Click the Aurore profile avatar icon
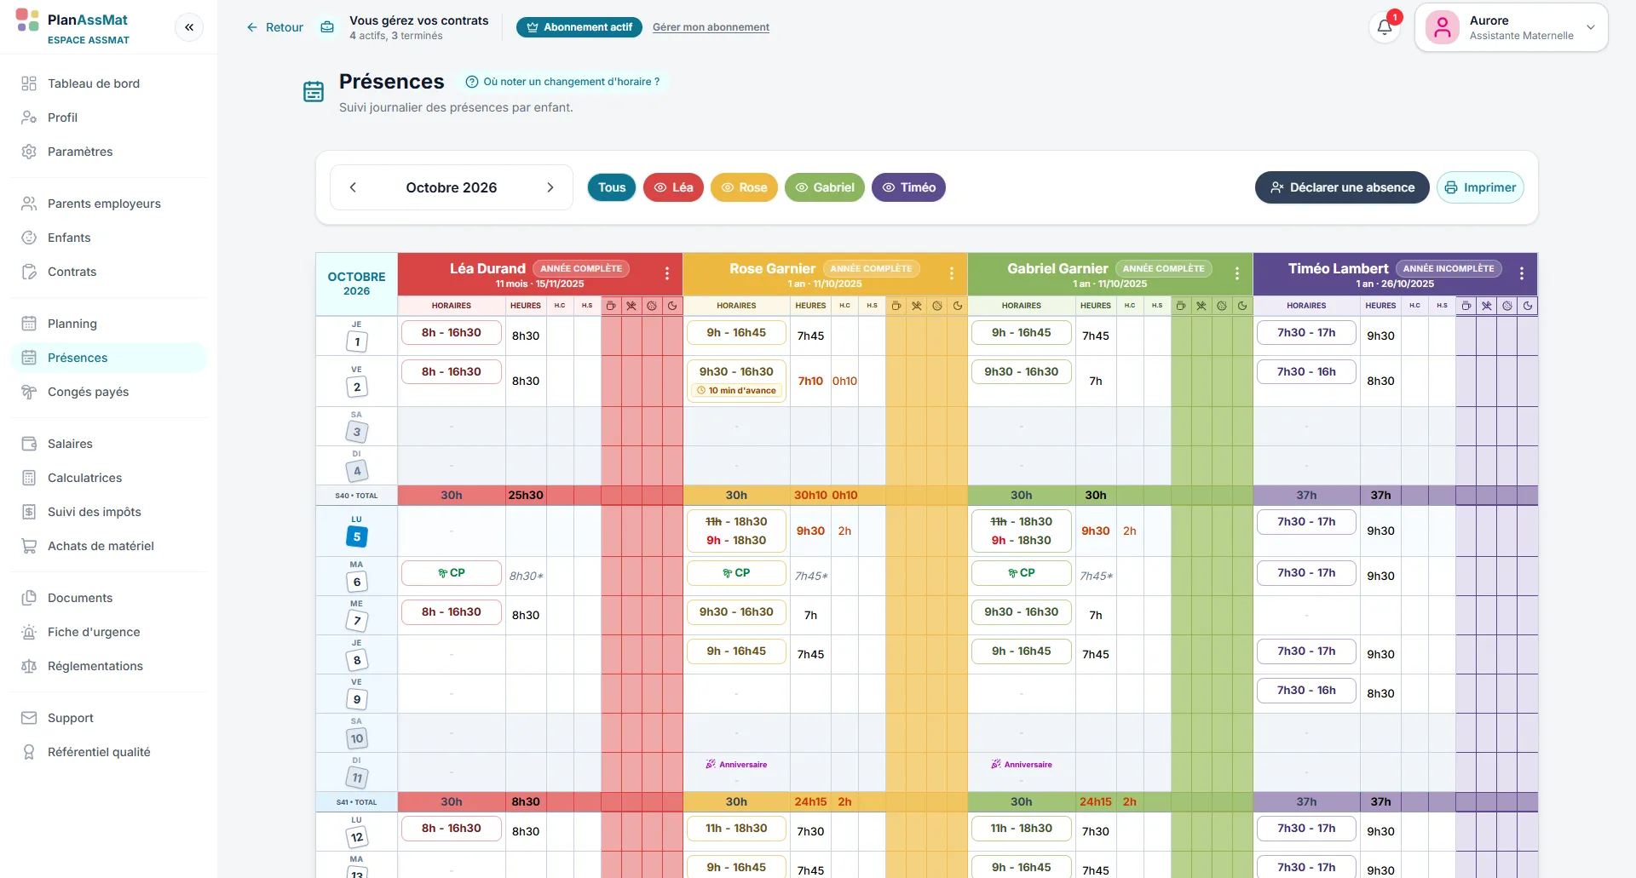 pyautogui.click(x=1443, y=27)
